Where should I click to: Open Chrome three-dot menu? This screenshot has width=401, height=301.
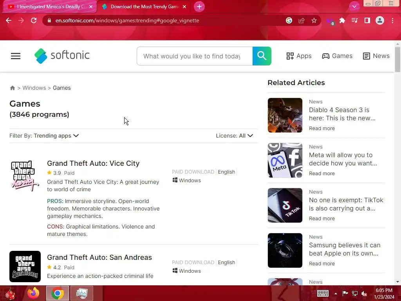click(392, 20)
